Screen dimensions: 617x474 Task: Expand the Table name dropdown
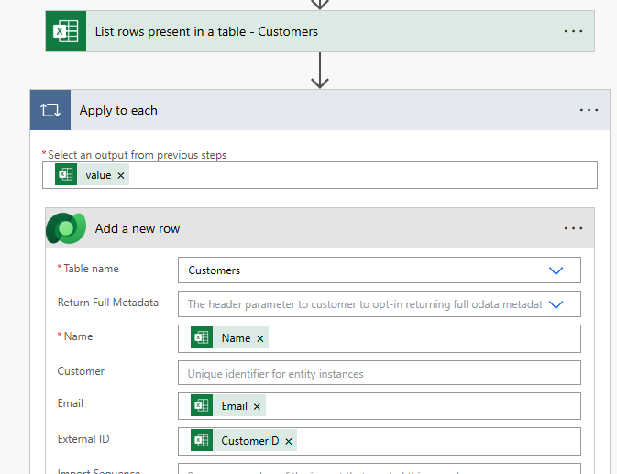(556, 270)
